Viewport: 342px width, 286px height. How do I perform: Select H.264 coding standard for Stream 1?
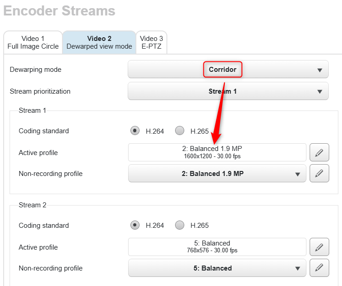coord(135,131)
